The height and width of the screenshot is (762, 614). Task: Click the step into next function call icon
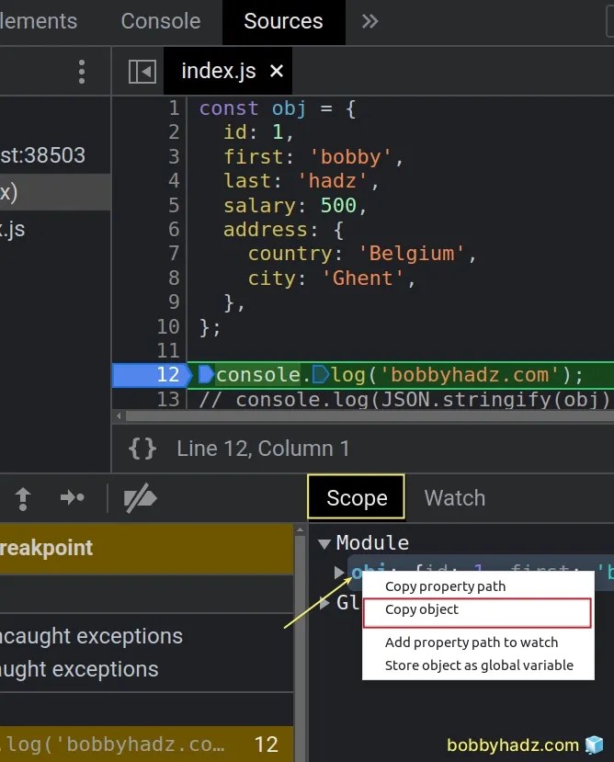[73, 497]
